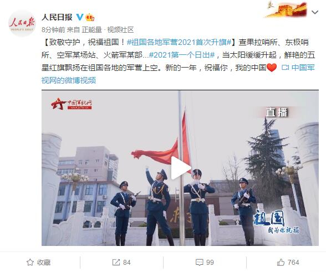The height and width of the screenshot is (272, 326).
Task: Open hashtag #祖国各地军营2021首次升旗#
Action: [179, 43]
